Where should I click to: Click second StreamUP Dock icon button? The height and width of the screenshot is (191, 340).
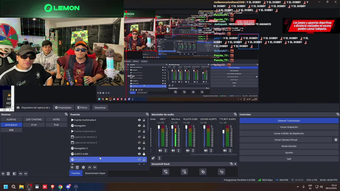184,172
